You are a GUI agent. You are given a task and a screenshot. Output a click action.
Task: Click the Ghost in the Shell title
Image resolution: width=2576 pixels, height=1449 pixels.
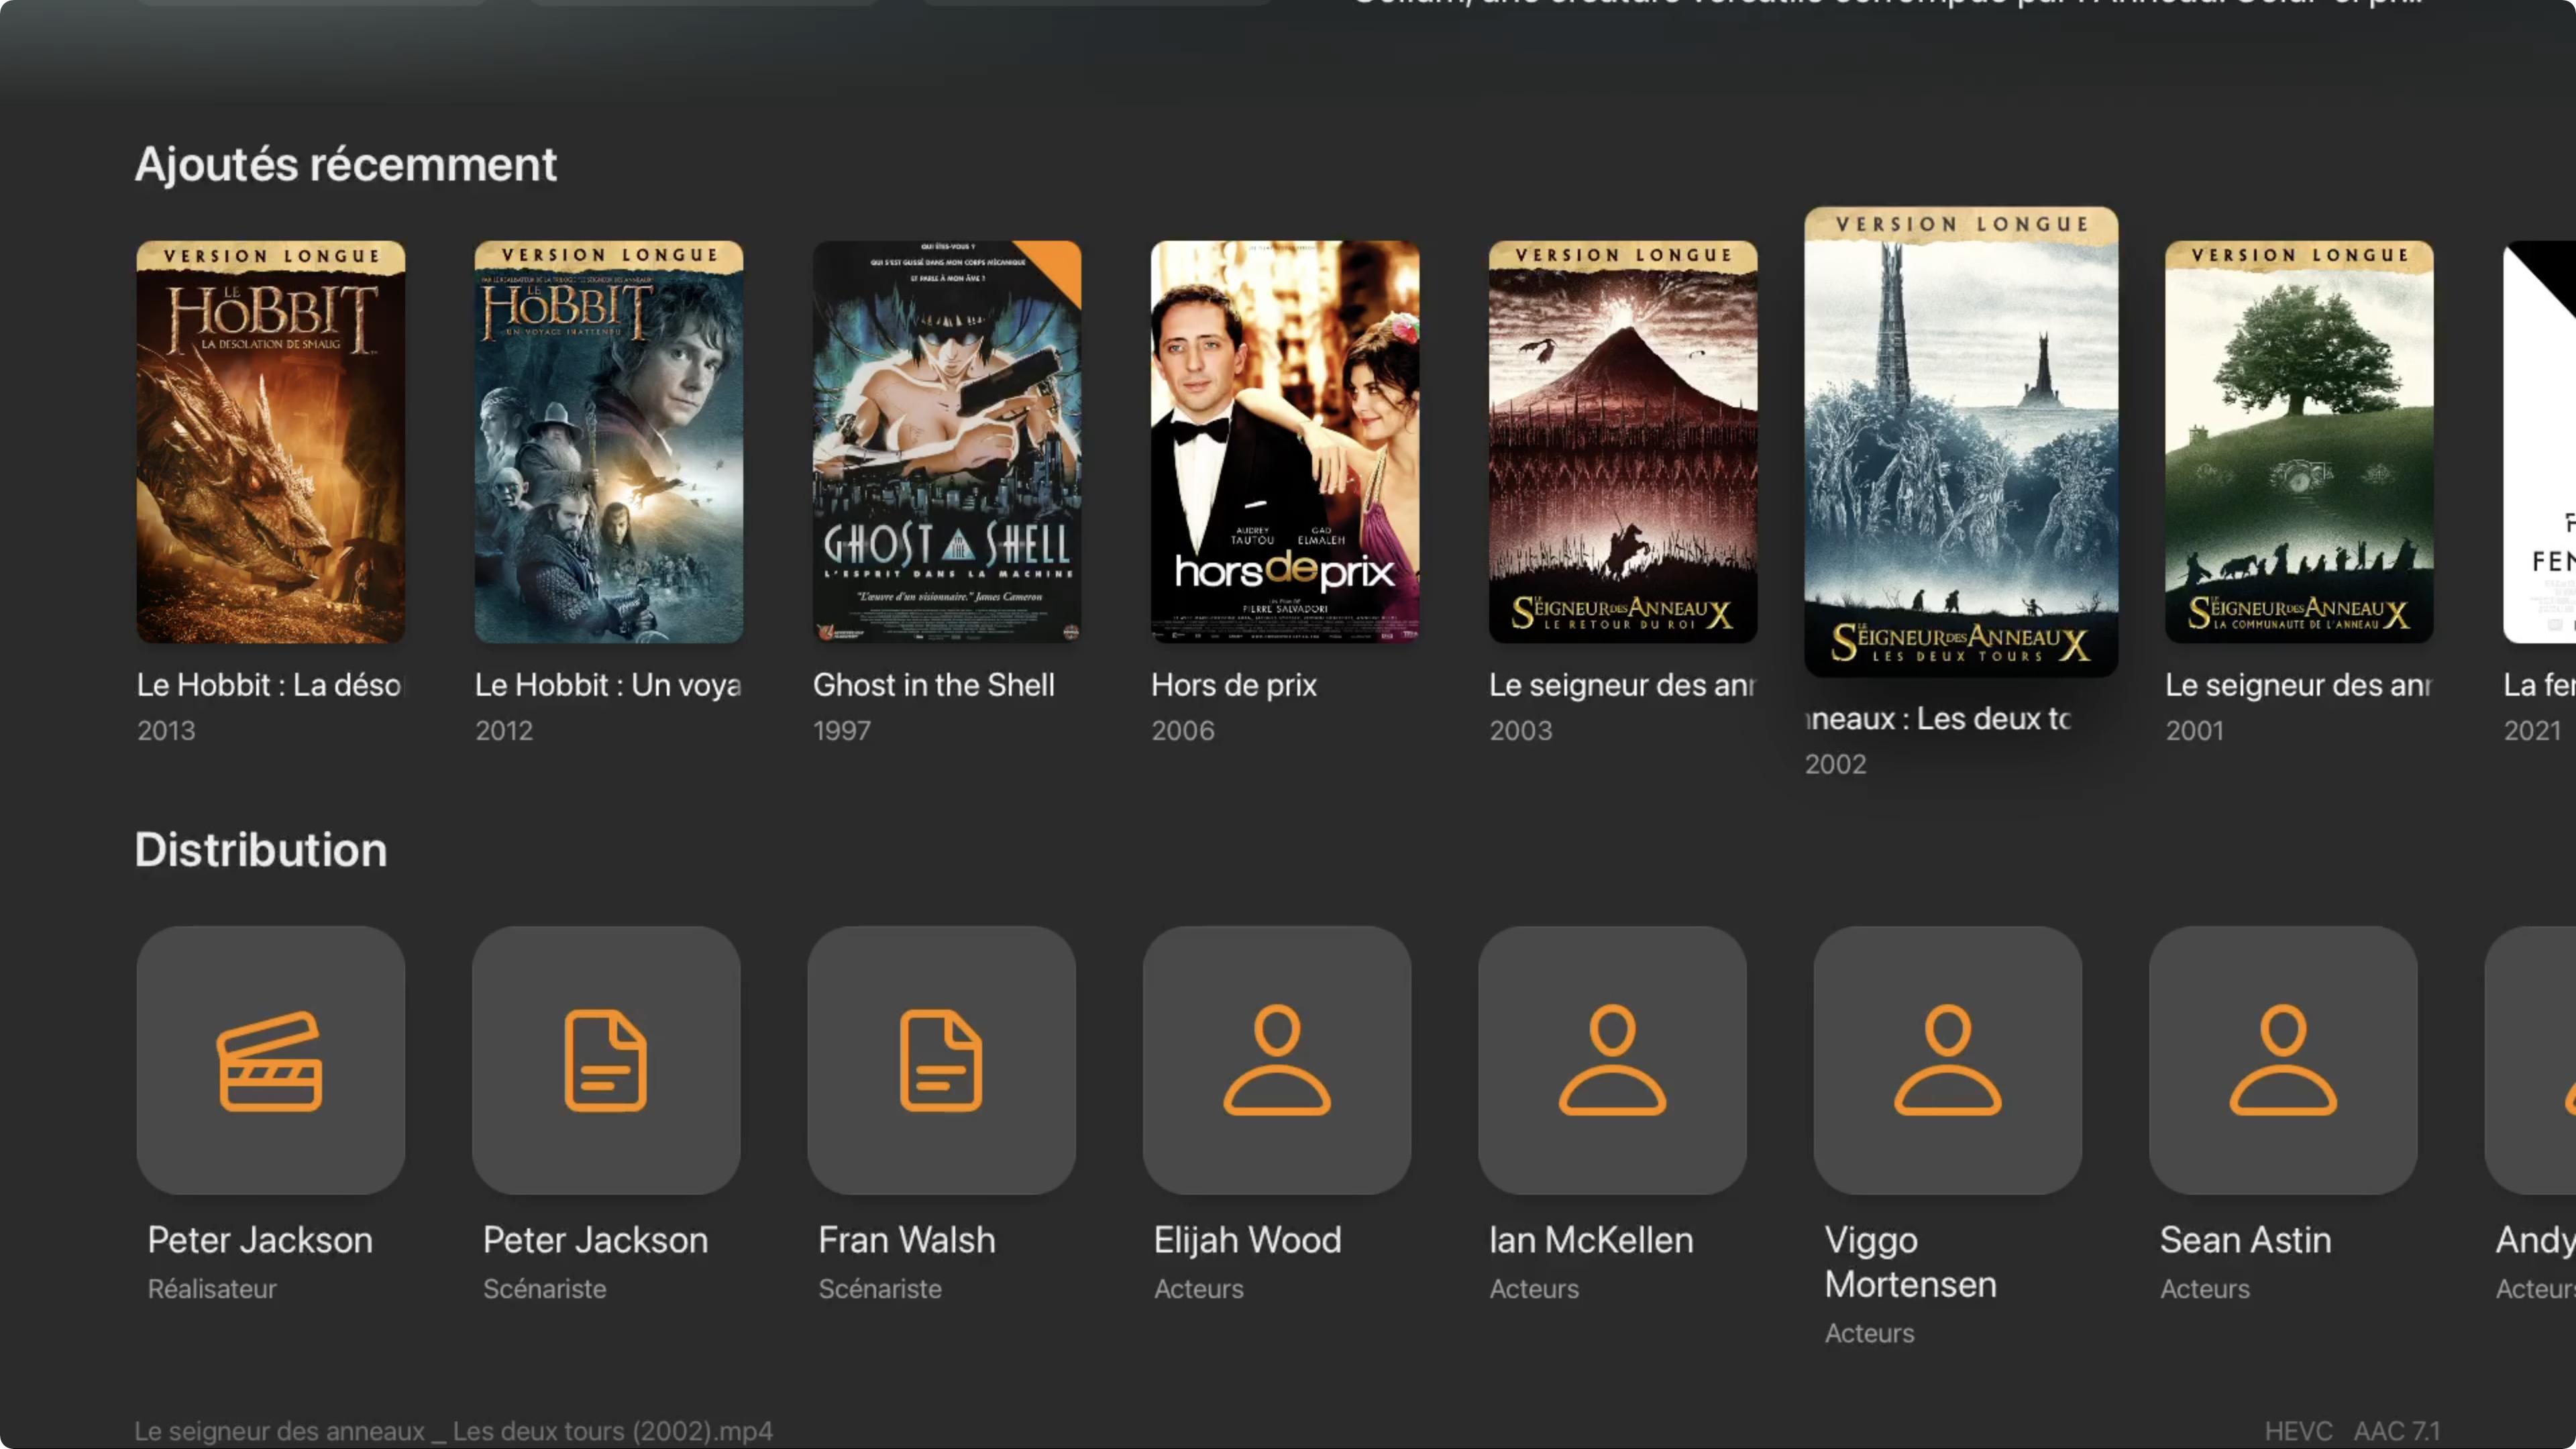coord(933,685)
